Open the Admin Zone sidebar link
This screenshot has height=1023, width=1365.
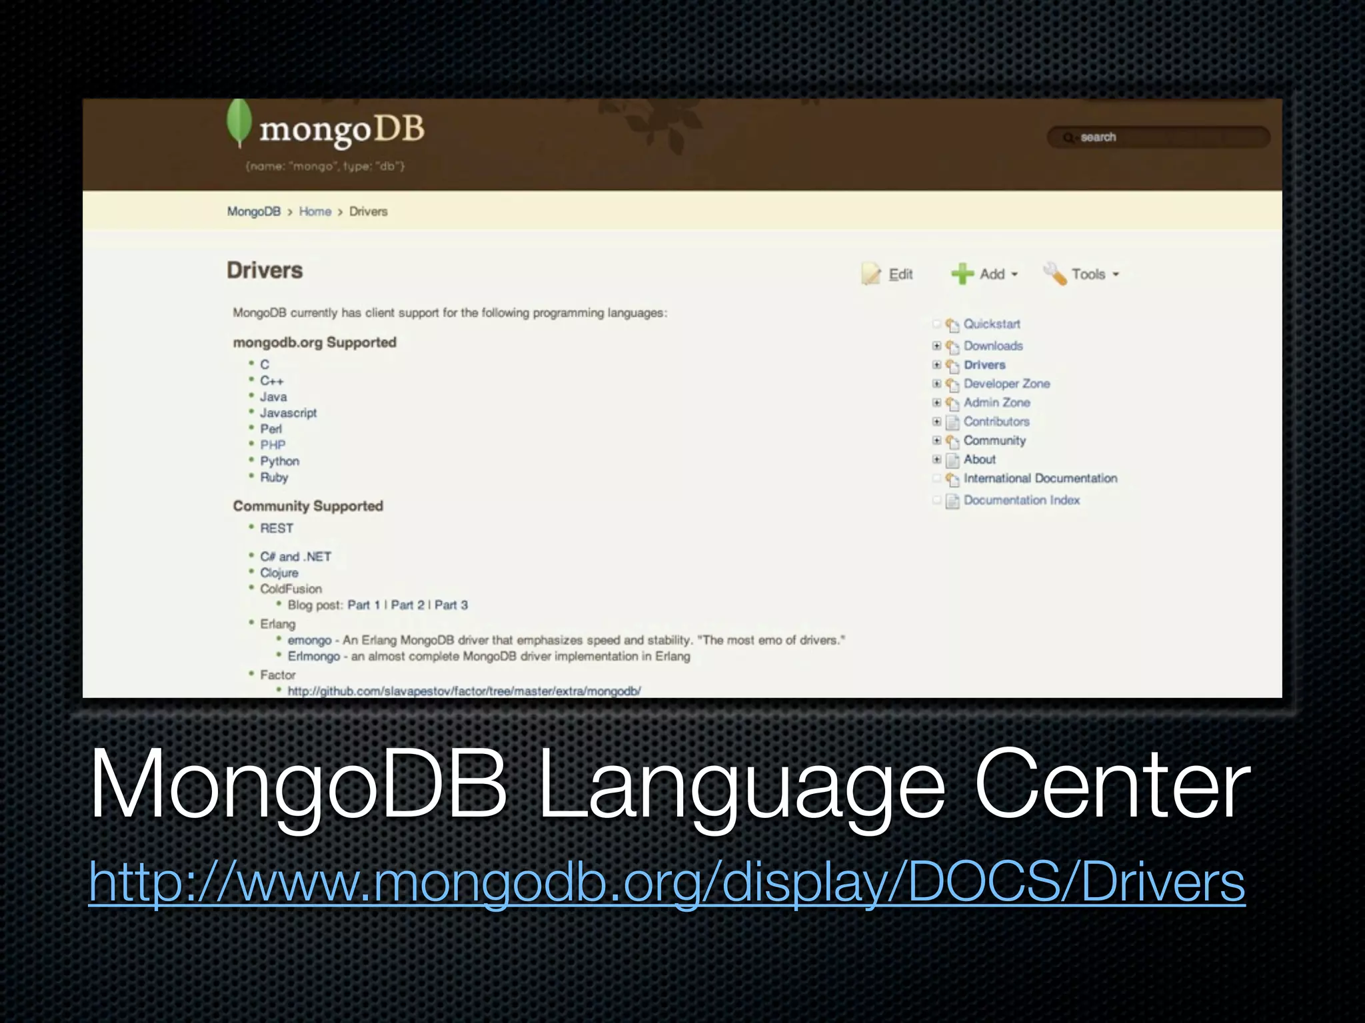pyautogui.click(x=996, y=402)
